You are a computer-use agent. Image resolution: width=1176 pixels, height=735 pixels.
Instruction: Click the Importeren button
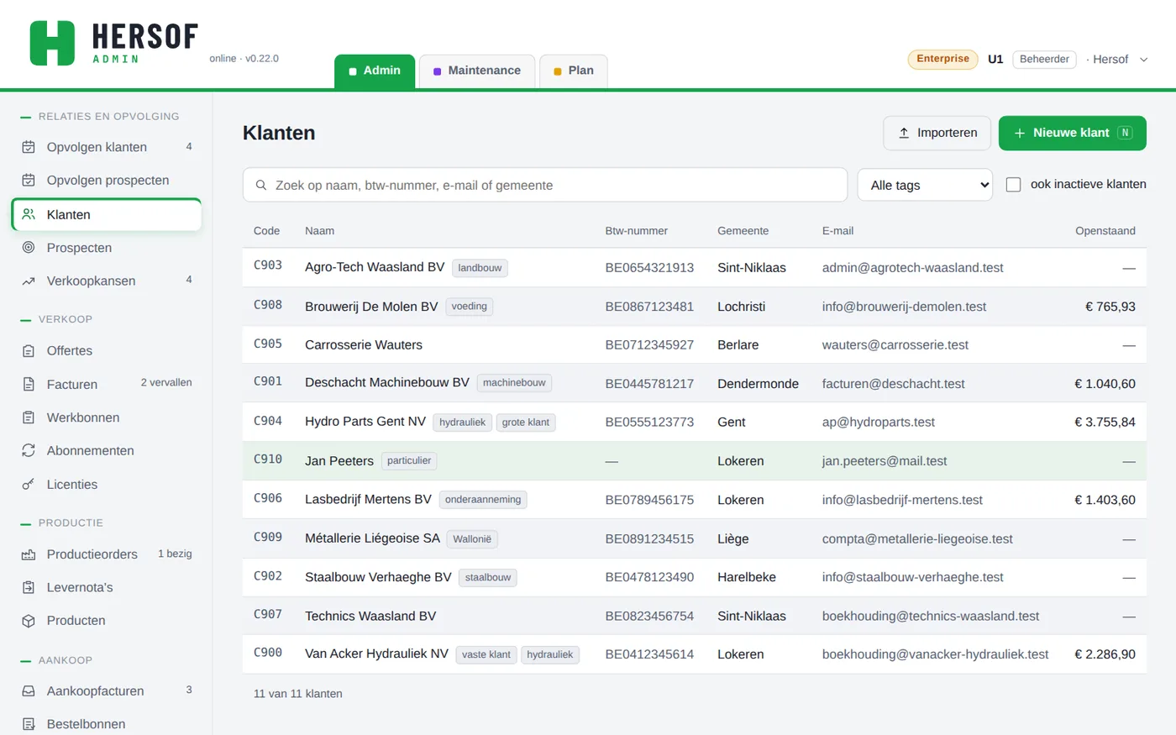[937, 133]
